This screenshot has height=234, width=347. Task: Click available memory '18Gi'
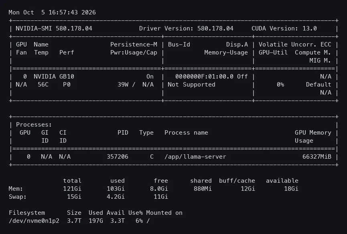click(x=291, y=189)
